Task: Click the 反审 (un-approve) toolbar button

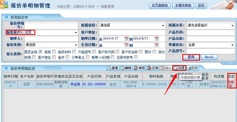Action: pos(153,68)
